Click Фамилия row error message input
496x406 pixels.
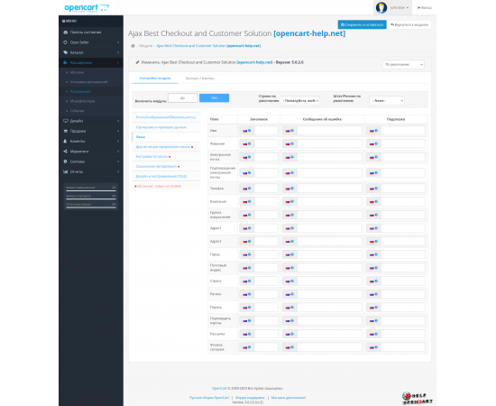click(329, 143)
